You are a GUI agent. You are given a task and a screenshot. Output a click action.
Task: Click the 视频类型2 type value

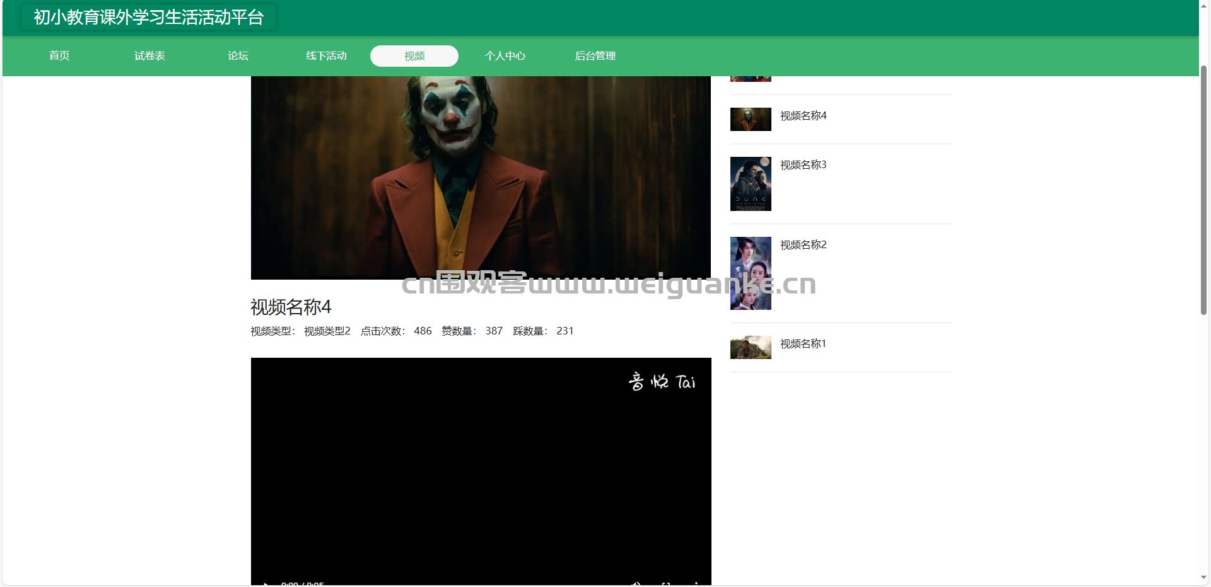(x=327, y=331)
